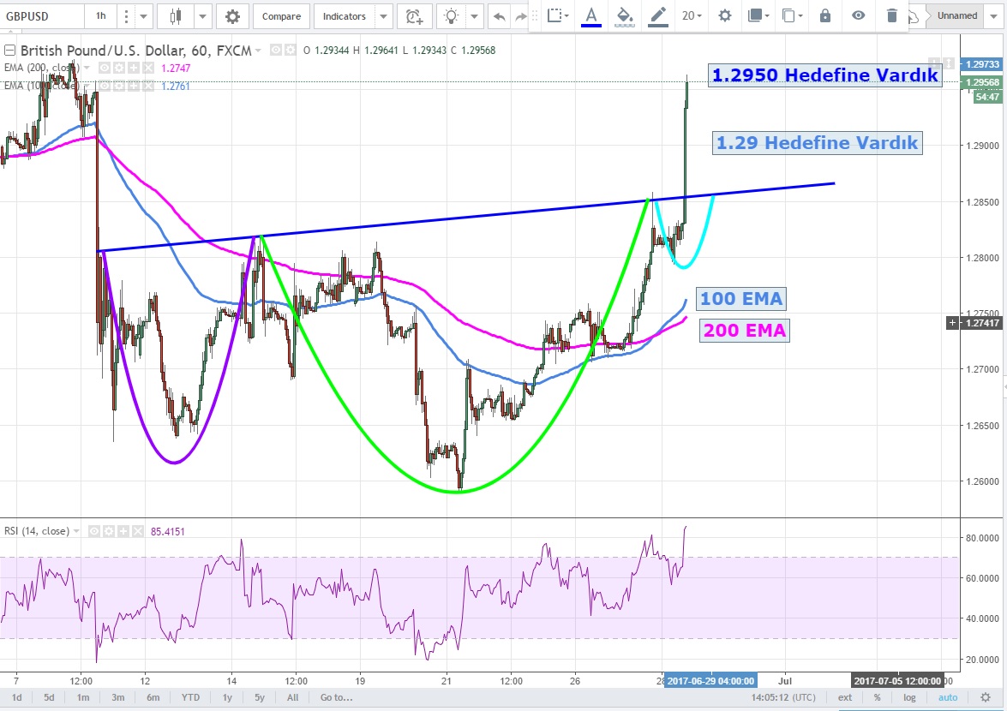Select the YTD time range tab
1007x711 pixels.
click(192, 697)
